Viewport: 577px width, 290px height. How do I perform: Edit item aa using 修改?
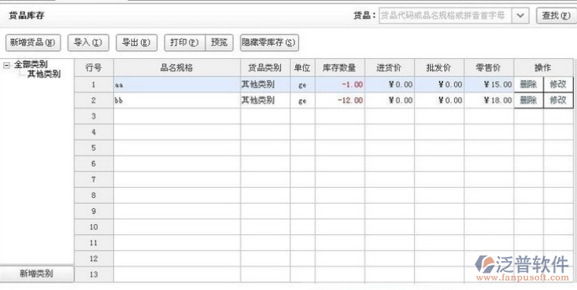[x=558, y=85]
